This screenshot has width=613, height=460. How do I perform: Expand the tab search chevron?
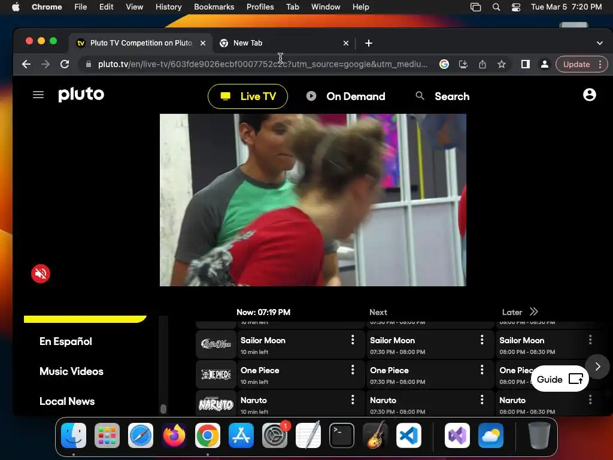point(599,43)
